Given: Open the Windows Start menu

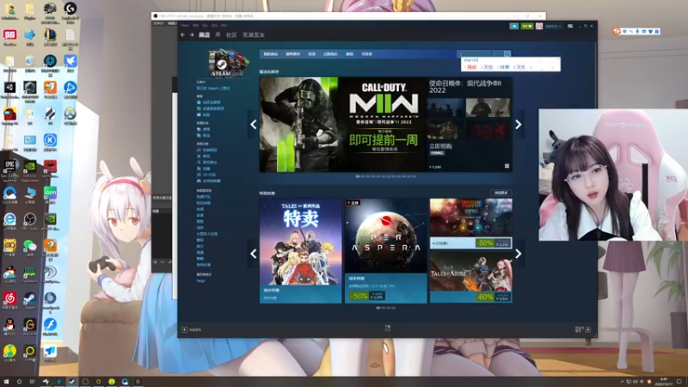Looking at the screenshot, I should 6,382.
